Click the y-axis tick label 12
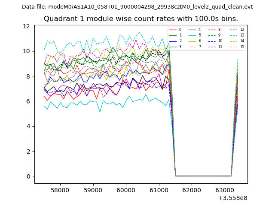The image size is (275, 206). 26,26
